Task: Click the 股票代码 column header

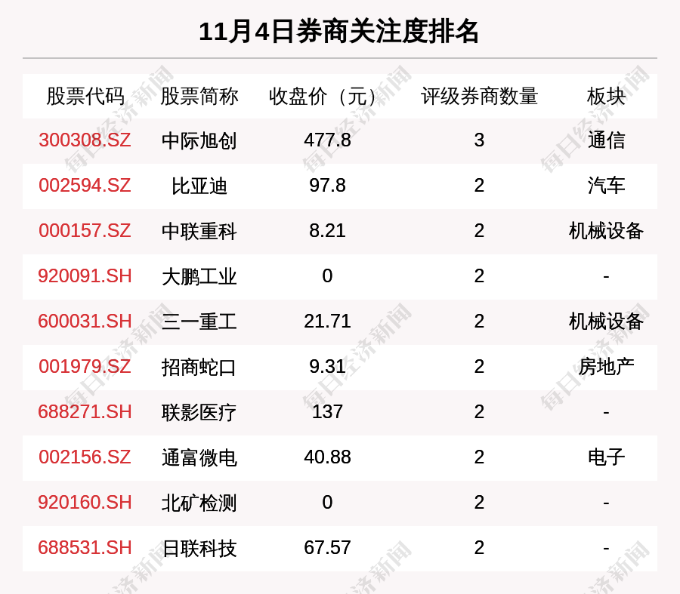Action: [x=85, y=97]
